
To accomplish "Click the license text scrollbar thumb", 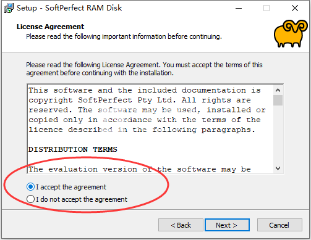I will [278, 101].
